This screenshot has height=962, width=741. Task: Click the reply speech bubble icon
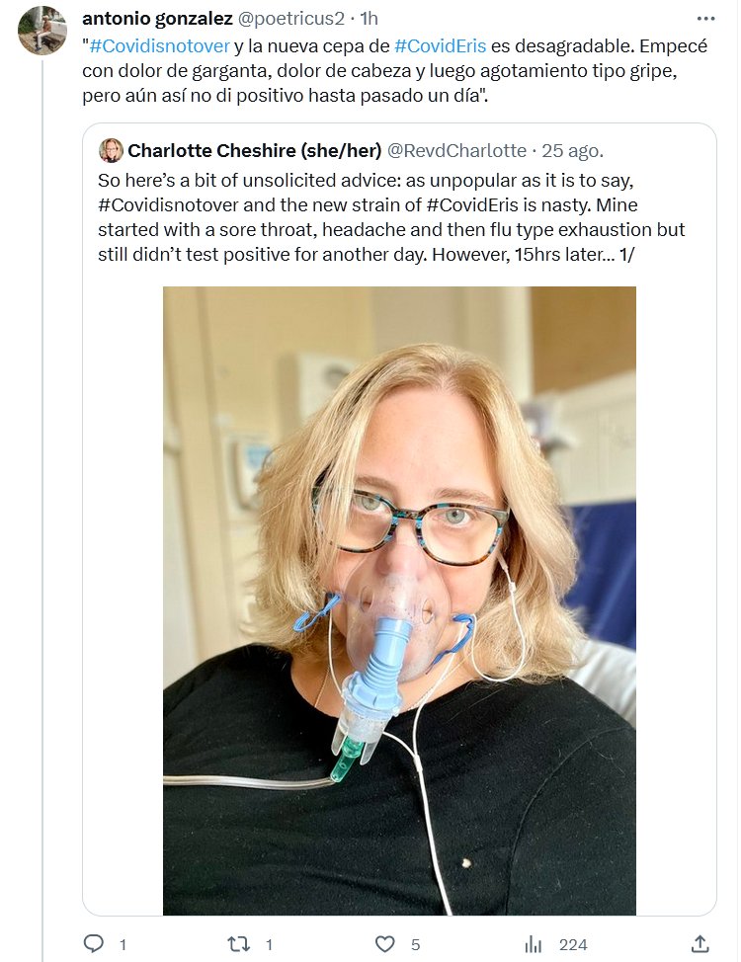coord(94,944)
